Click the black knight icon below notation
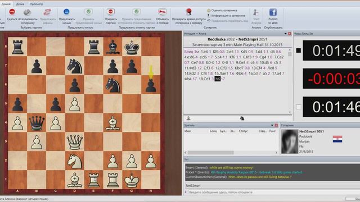 [242, 118]
